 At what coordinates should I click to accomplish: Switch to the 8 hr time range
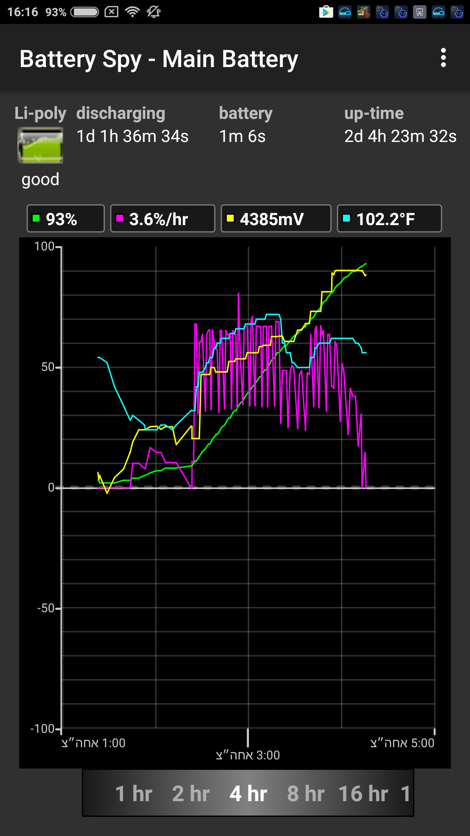point(305,793)
